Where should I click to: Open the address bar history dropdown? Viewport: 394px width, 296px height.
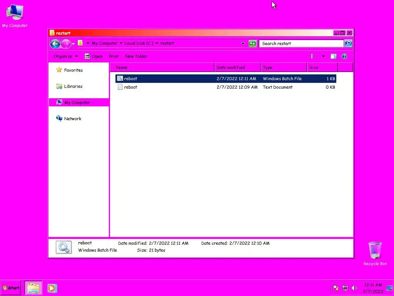point(243,44)
